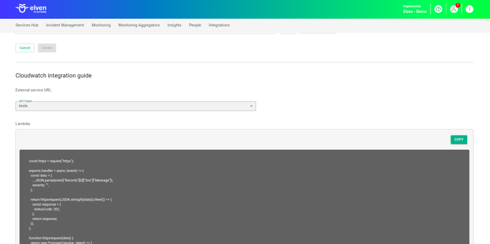Open the user profile avatar icon
The image size is (490, 244).
click(469, 9)
